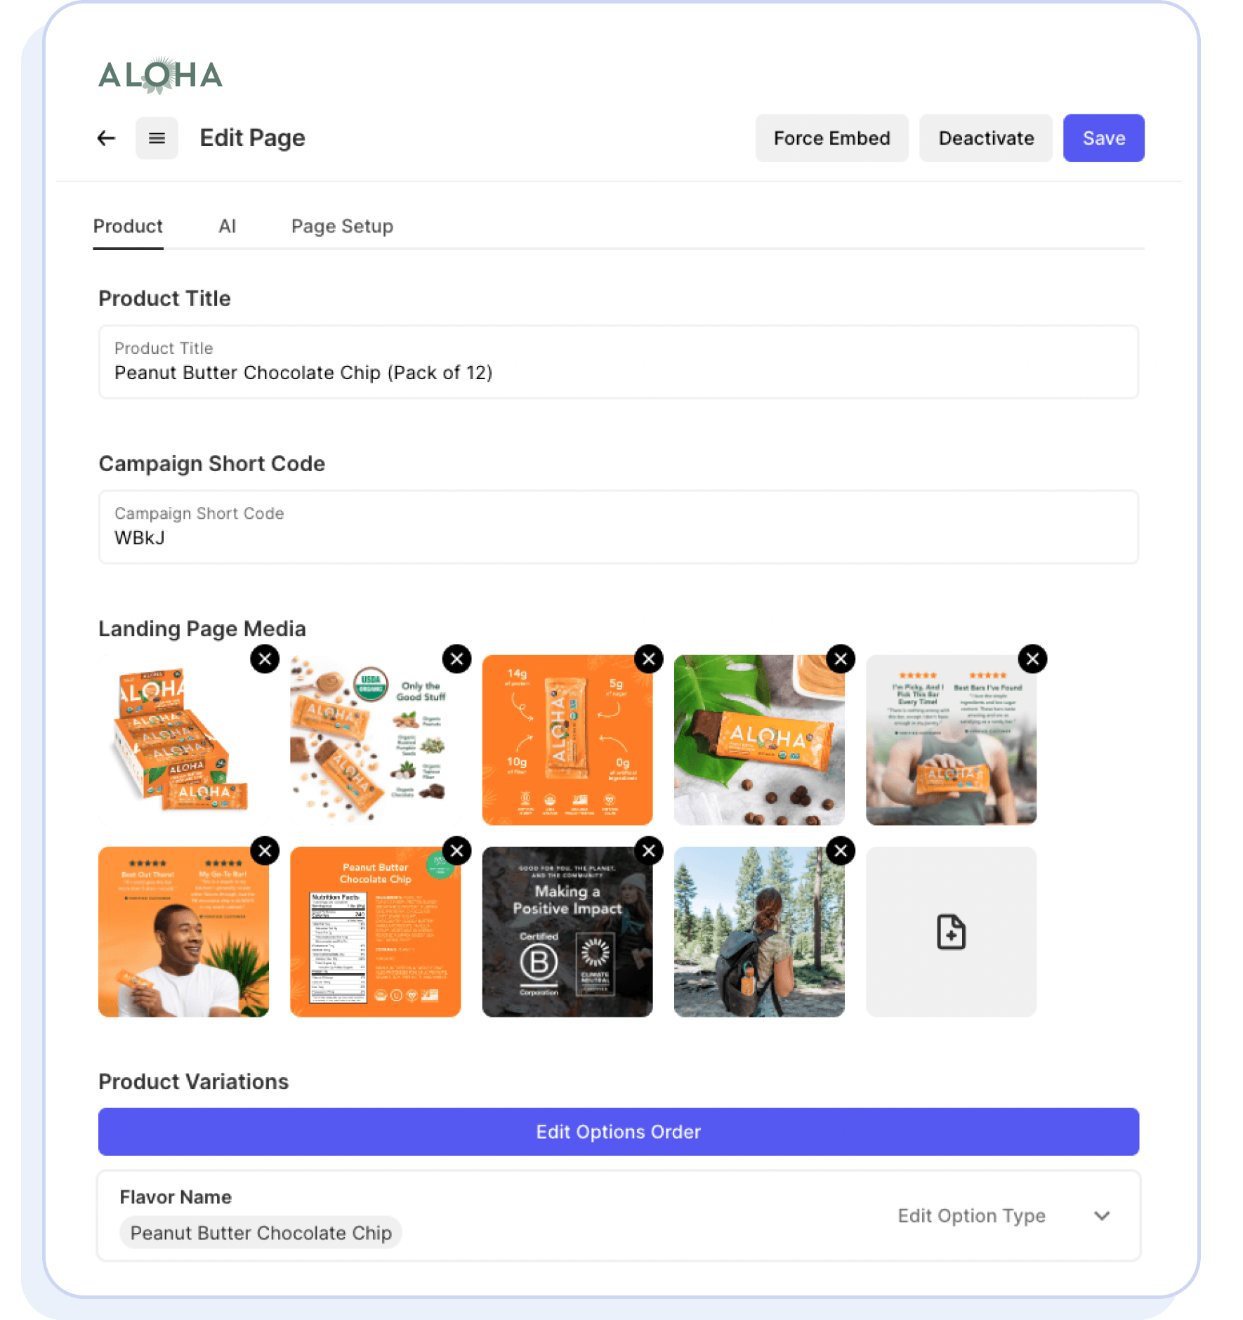Remove the Only the Good Stuff image
Viewport: 1243px width, 1320px height.
click(457, 659)
